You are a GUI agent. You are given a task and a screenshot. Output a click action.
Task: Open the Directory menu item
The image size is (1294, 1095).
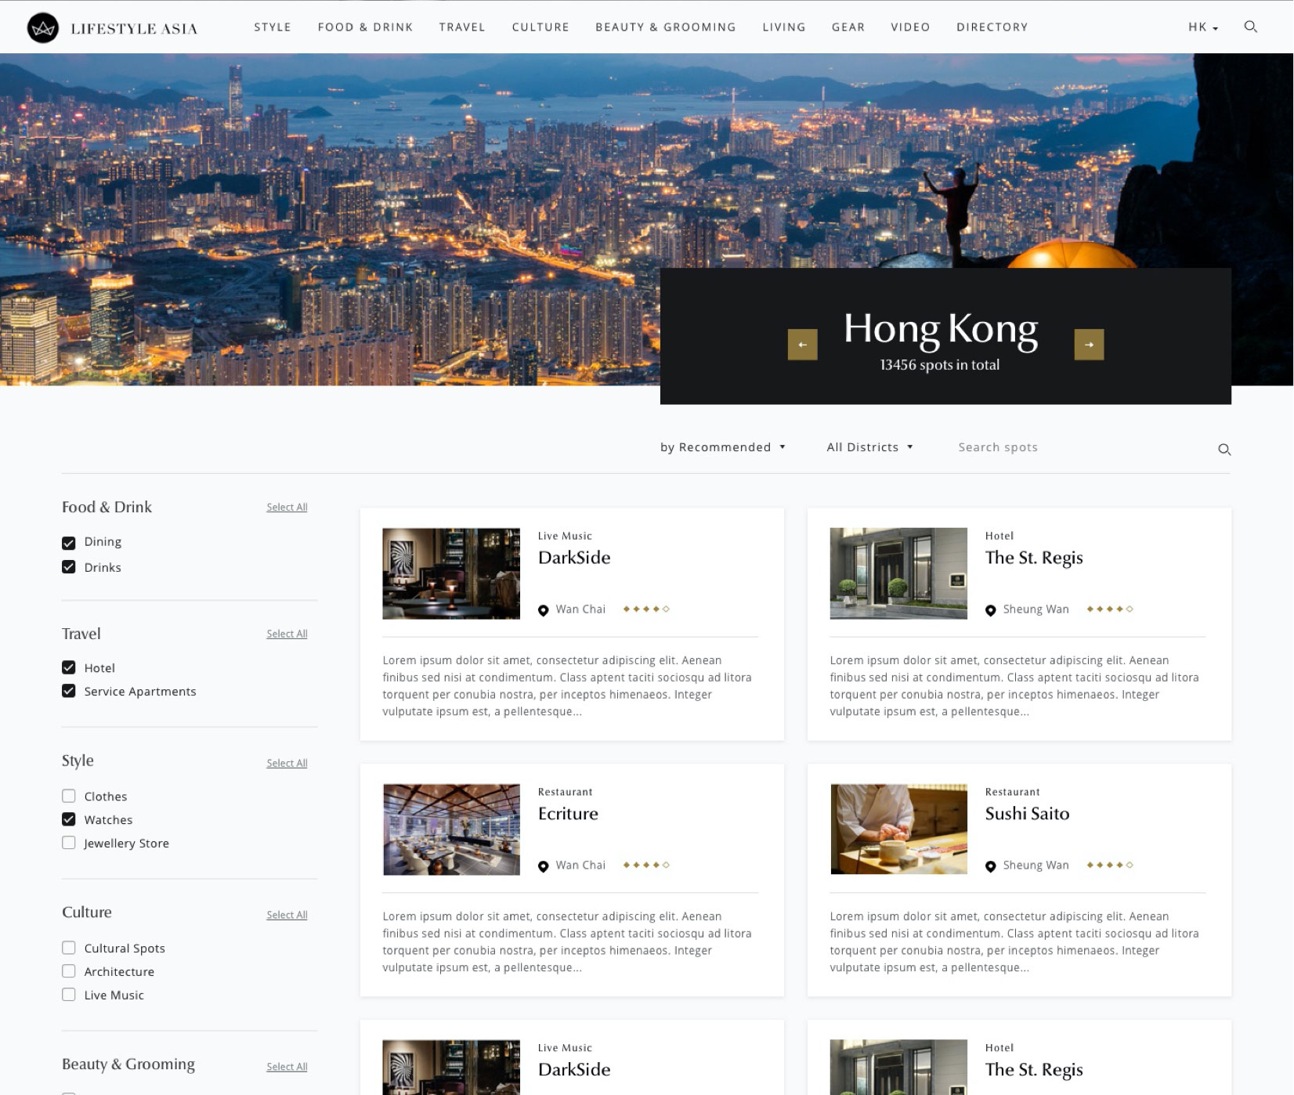coord(992,27)
